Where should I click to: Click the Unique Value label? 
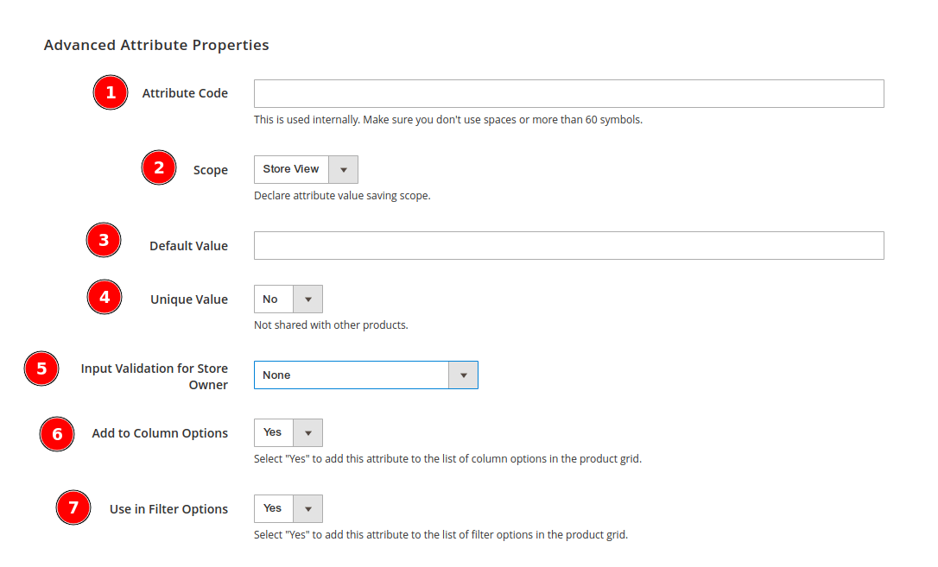tap(189, 299)
